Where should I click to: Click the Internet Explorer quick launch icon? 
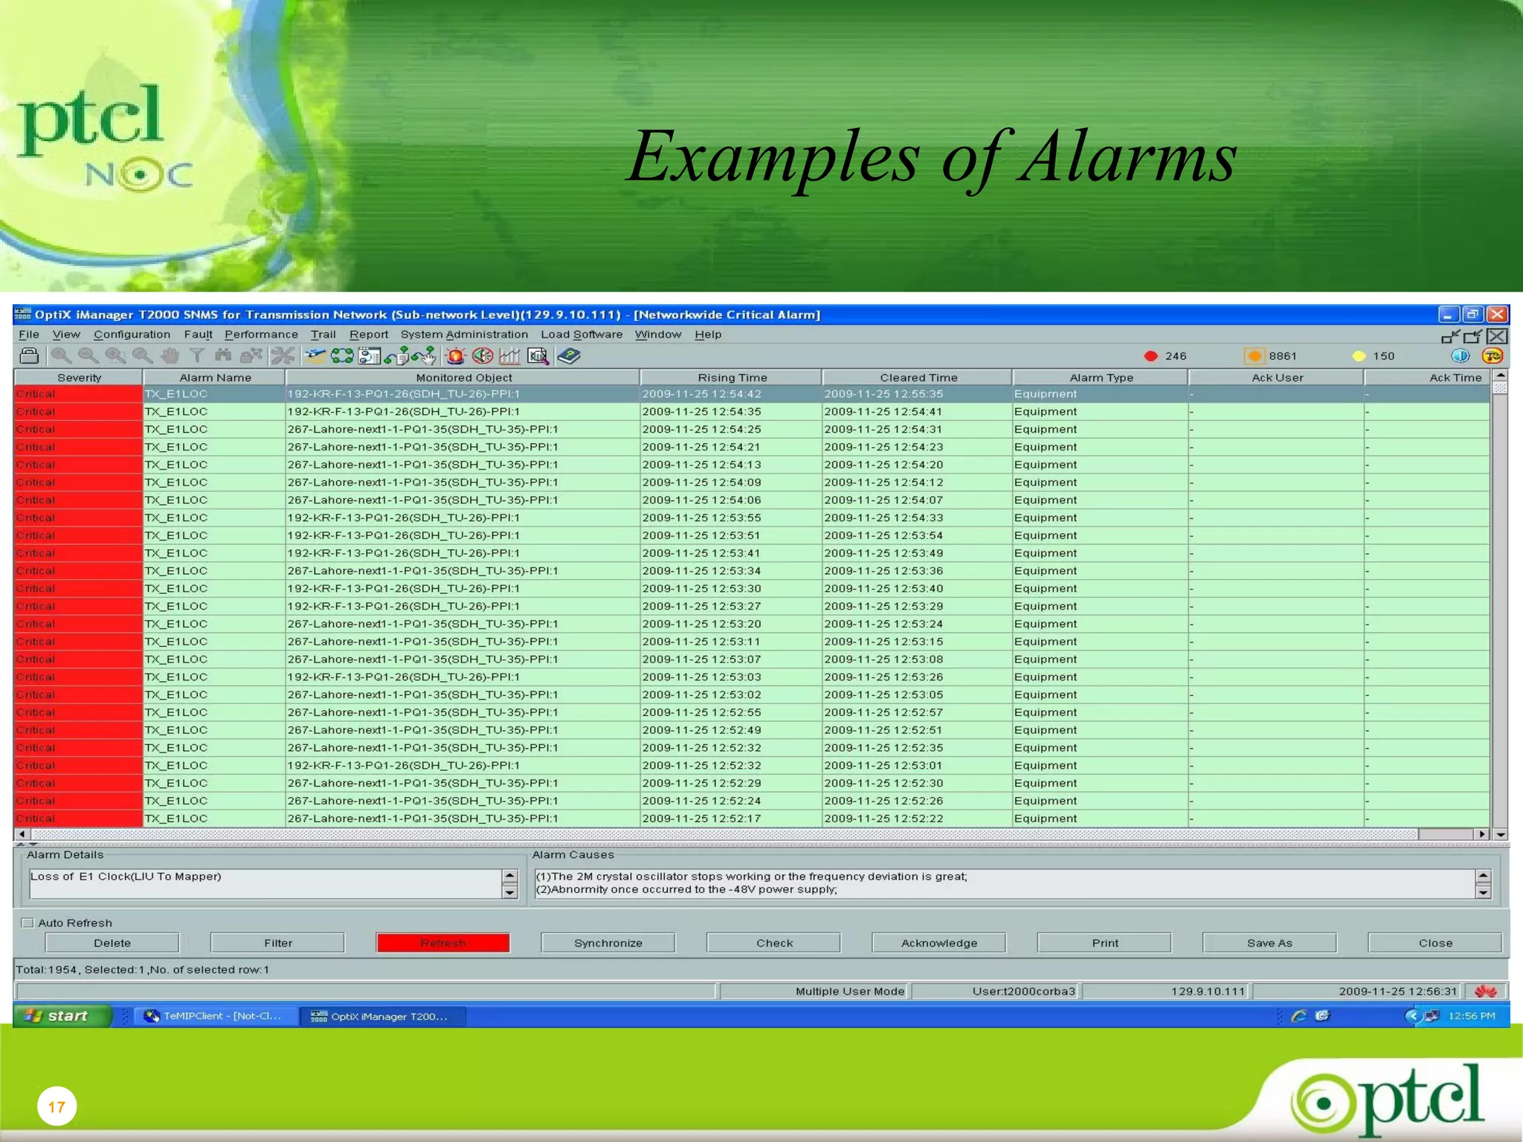pos(1299,1016)
